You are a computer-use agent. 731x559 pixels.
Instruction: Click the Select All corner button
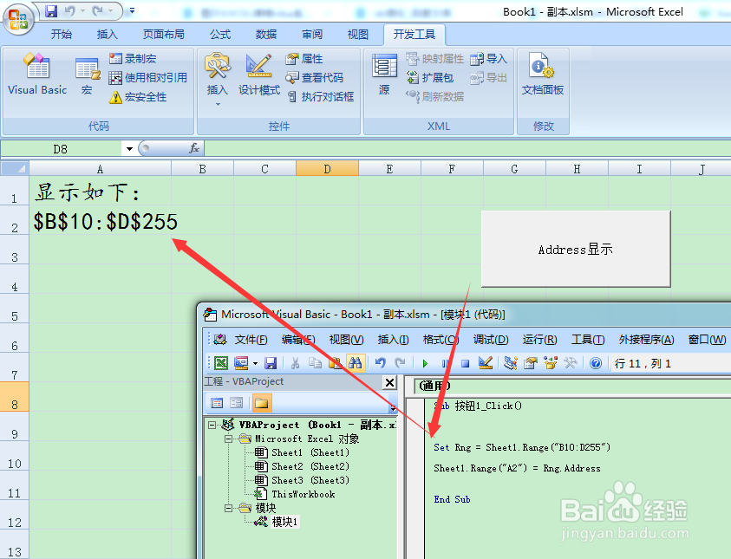point(15,168)
